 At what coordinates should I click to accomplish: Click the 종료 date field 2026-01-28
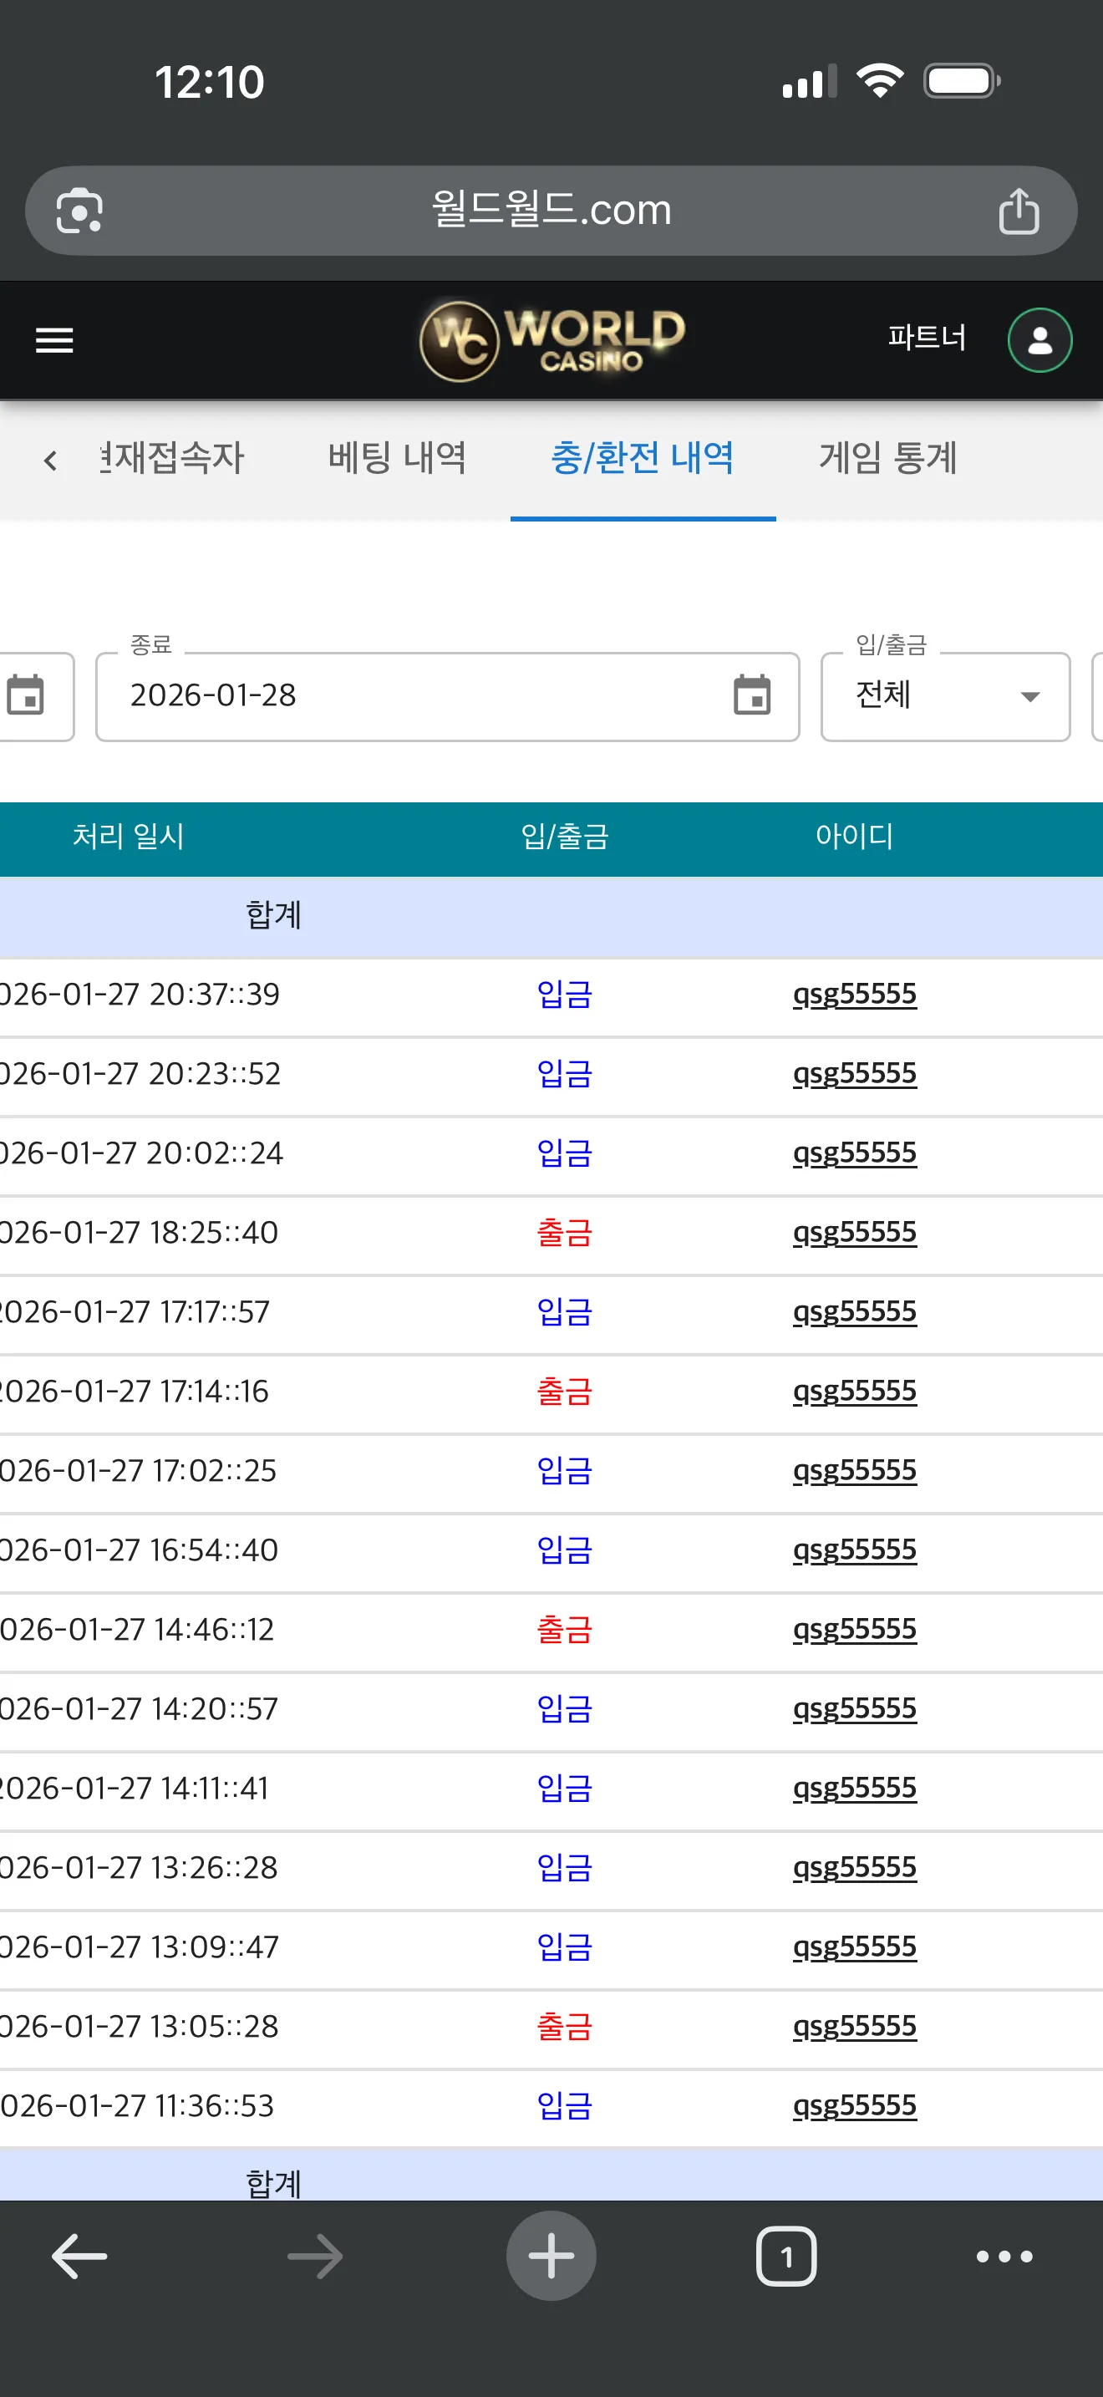(x=447, y=697)
